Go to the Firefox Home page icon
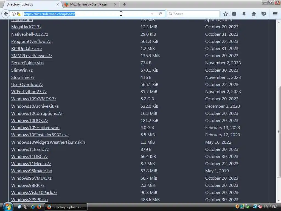This screenshot has width=281, height=211. tap(254, 14)
